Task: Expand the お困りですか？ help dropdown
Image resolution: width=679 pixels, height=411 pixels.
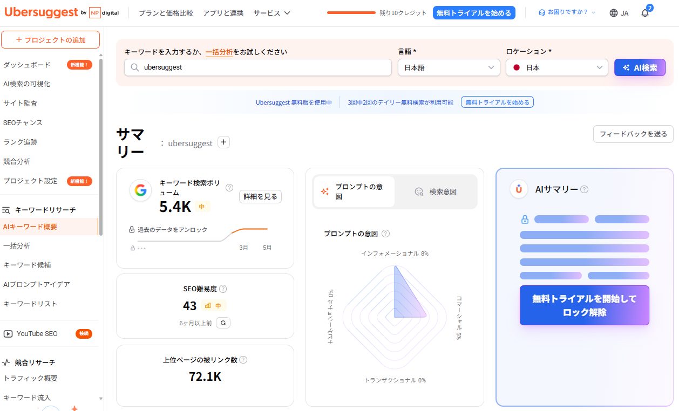Action: 567,12
